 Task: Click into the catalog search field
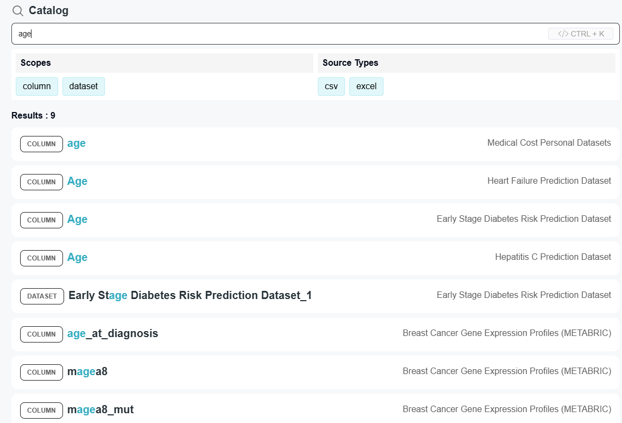[x=272, y=34]
